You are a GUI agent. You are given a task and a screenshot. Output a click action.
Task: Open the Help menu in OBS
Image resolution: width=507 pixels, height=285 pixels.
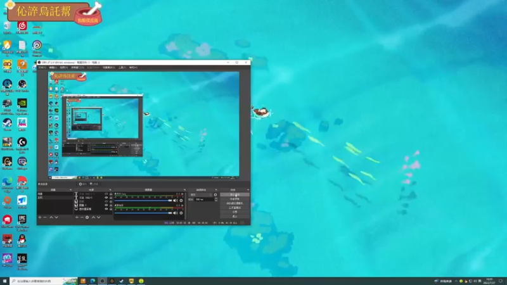click(x=133, y=68)
